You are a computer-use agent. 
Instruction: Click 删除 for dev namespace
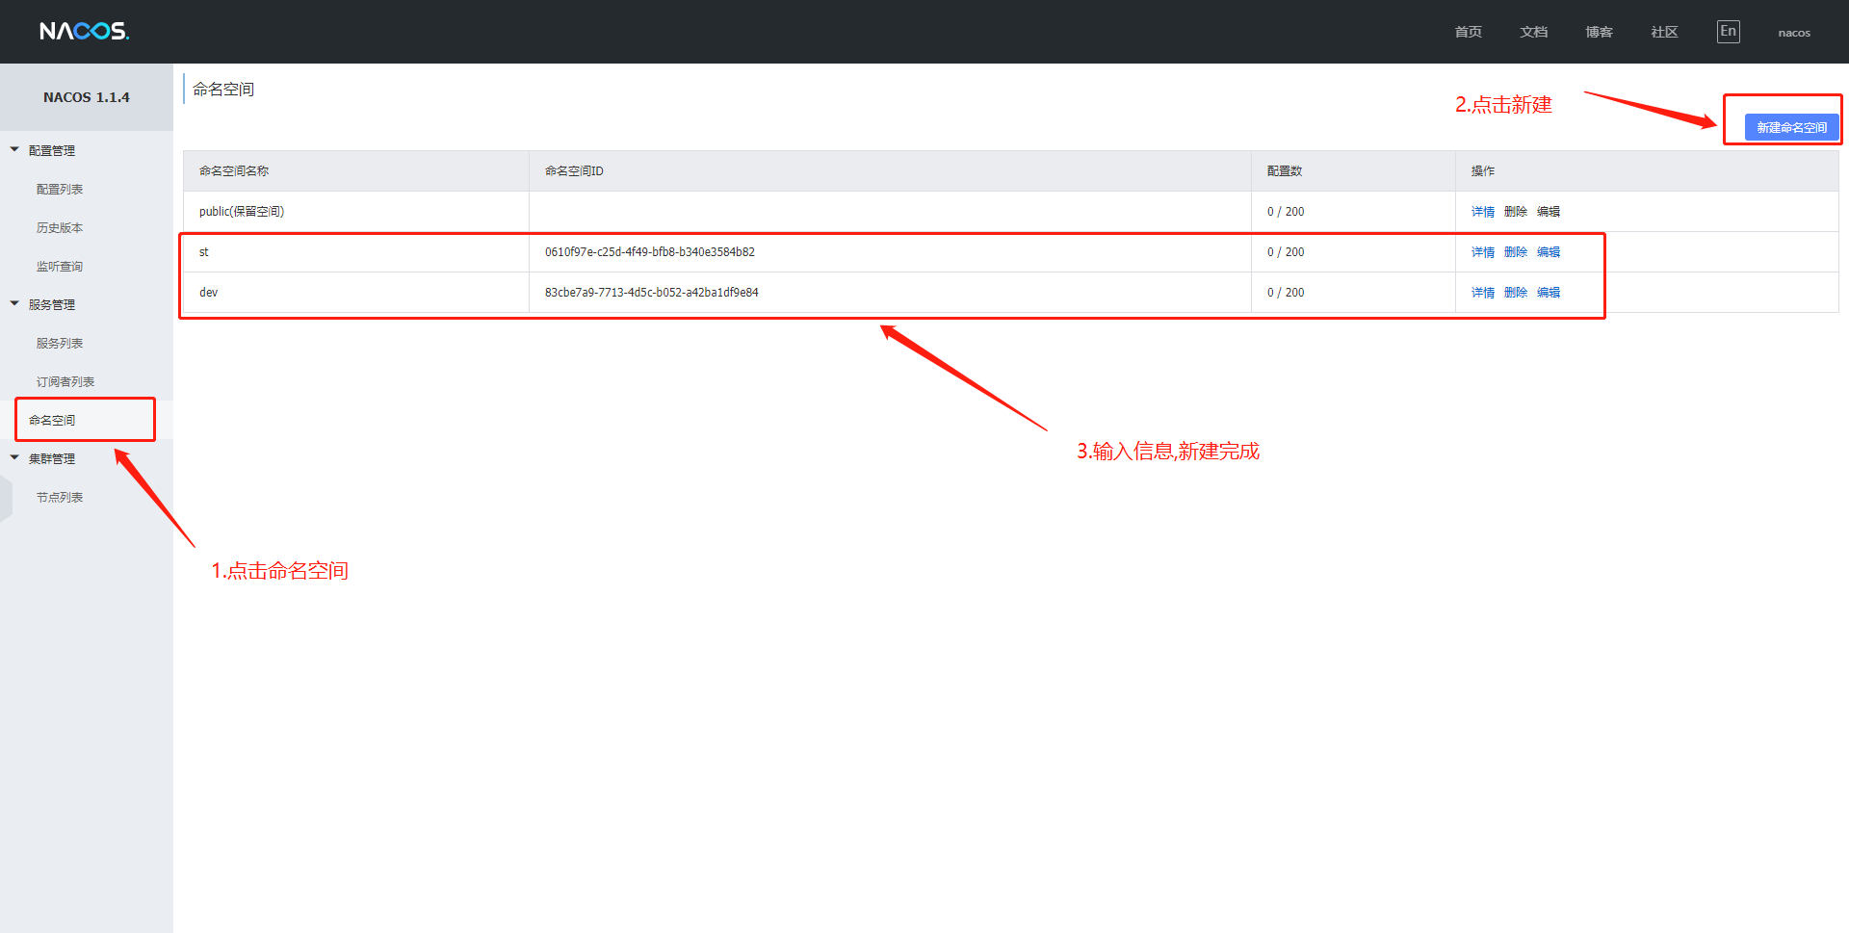(1516, 293)
